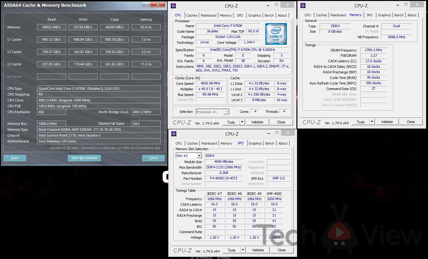The width and height of the screenshot is (428, 259).
Task: Click the Command Rate value 2T
Action: tap(374, 88)
